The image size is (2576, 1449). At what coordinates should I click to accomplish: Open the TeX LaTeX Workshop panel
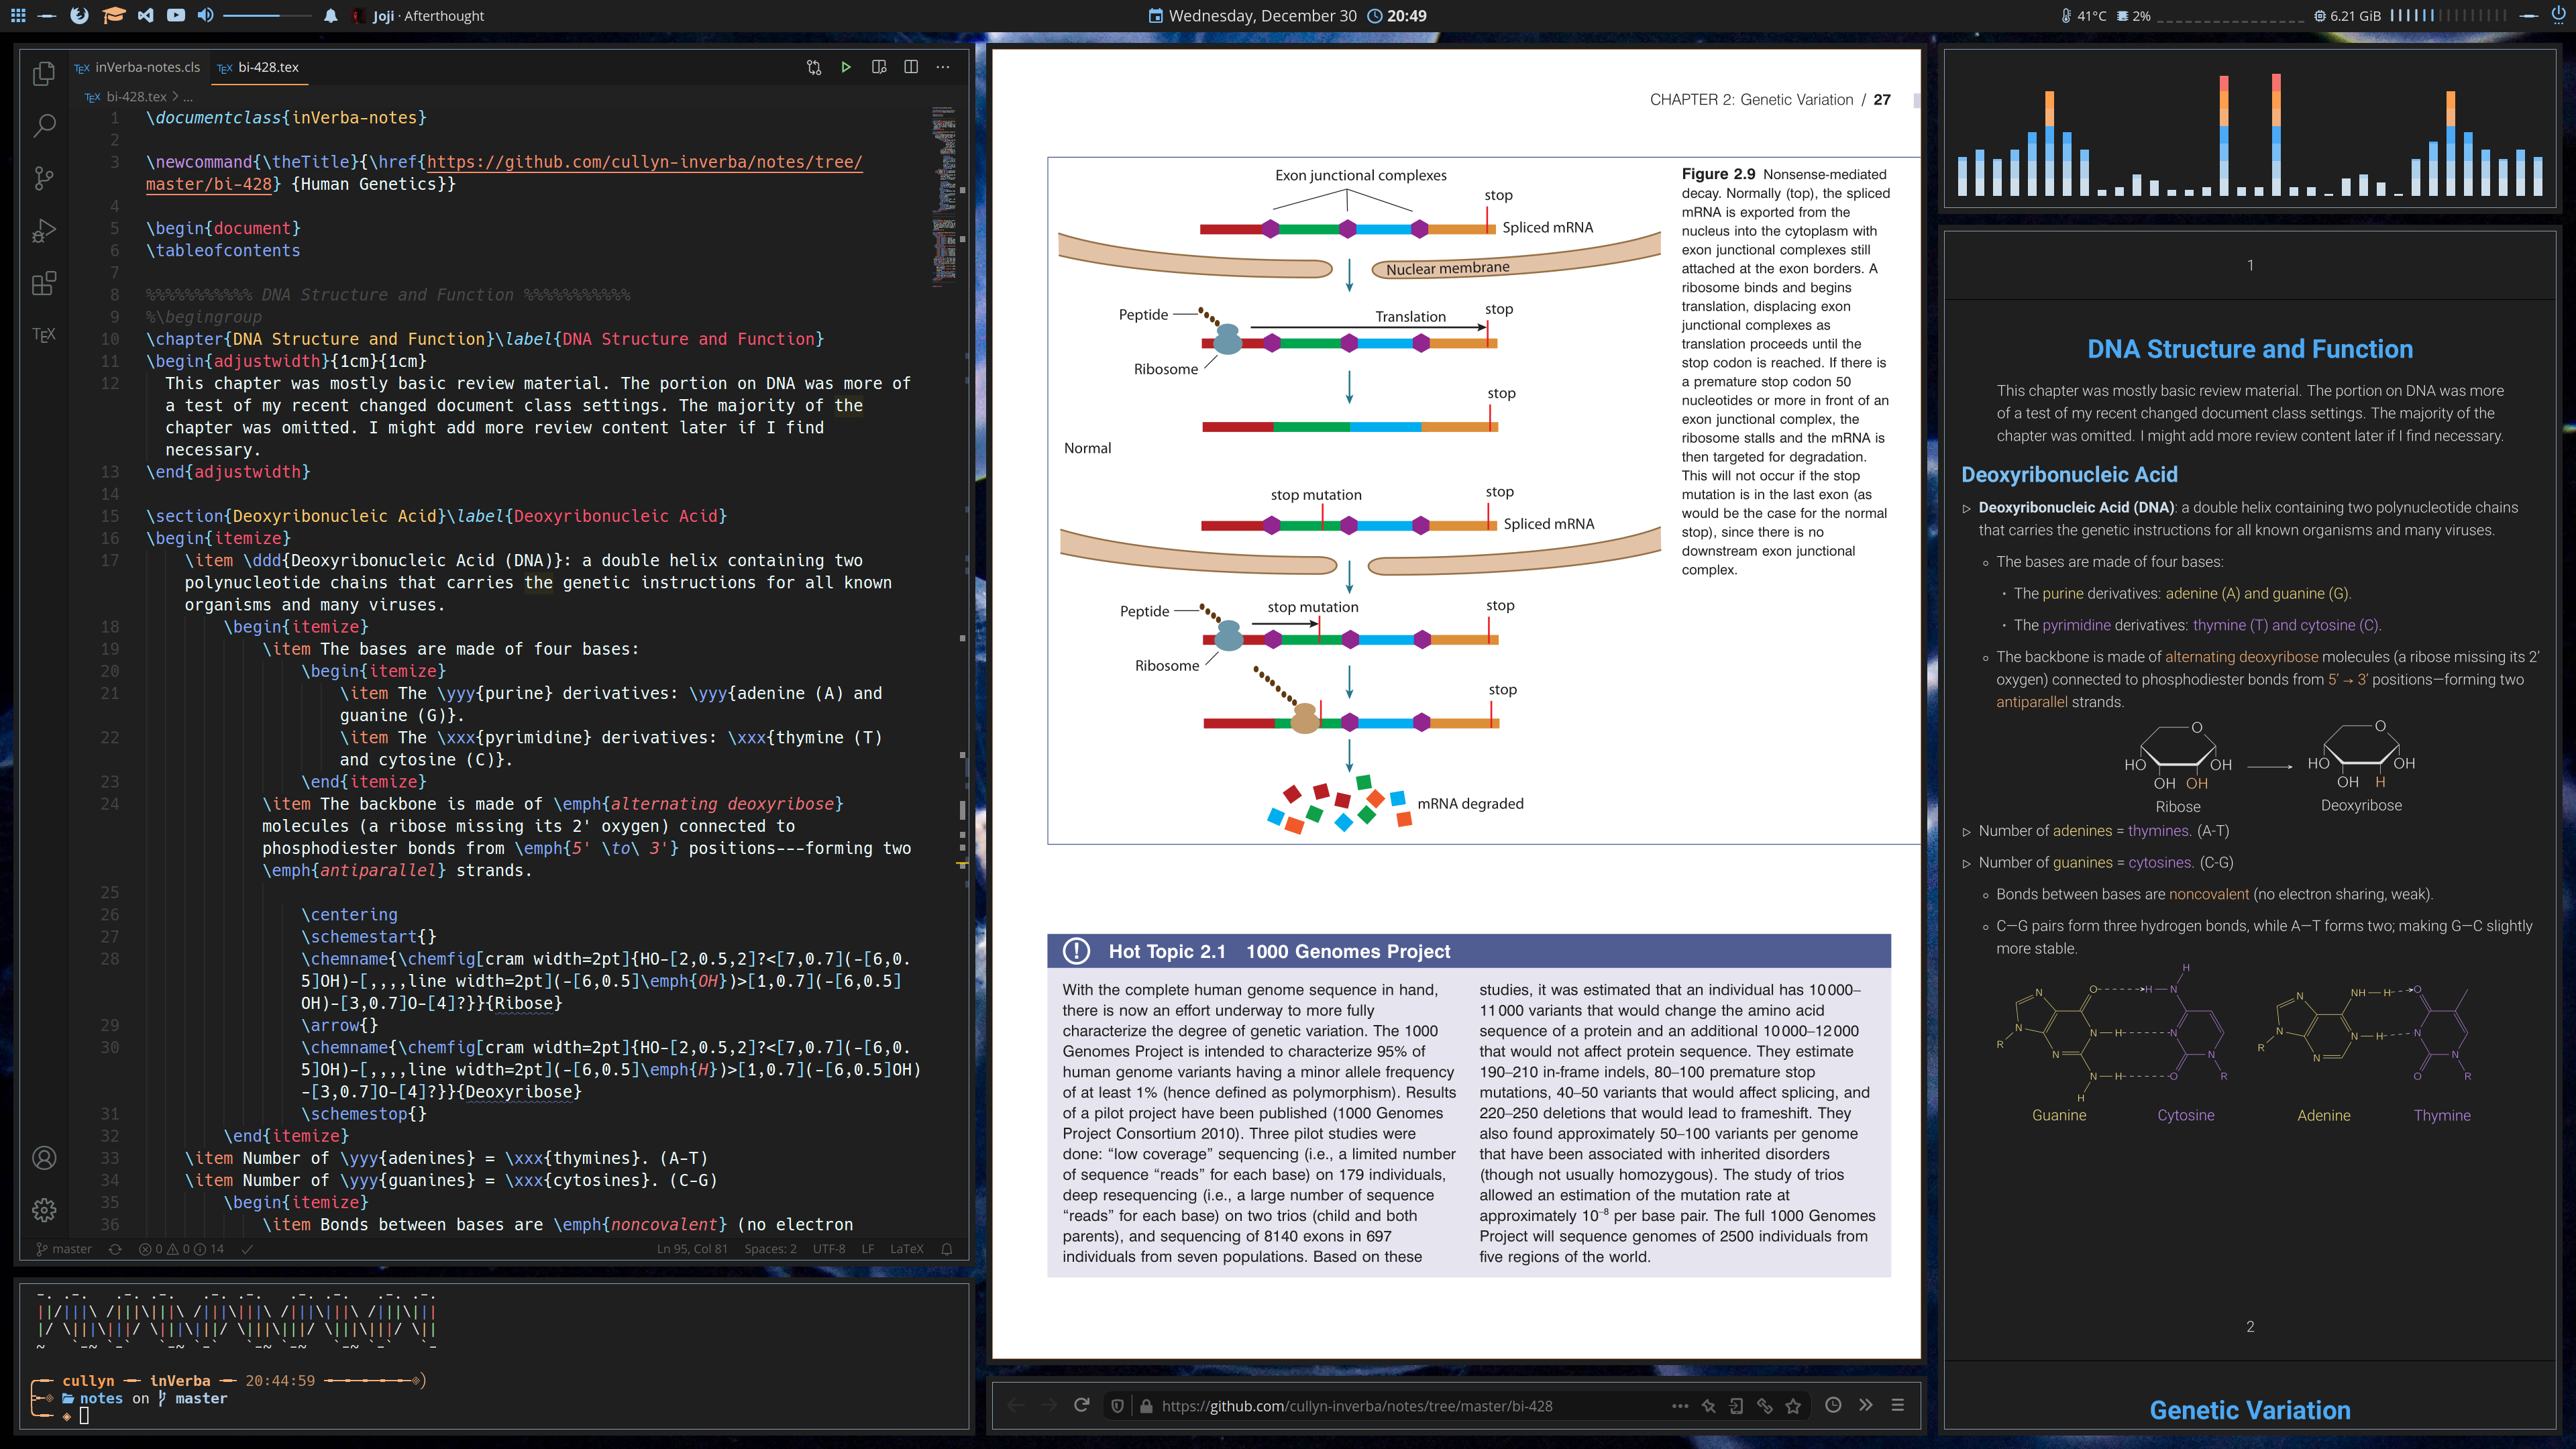tap(43, 334)
